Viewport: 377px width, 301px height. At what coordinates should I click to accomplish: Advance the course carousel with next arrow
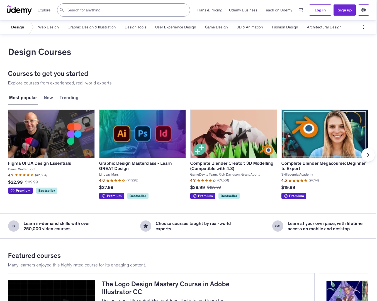coord(368,155)
